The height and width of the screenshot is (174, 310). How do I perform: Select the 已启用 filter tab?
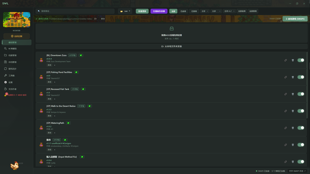pyautogui.click(x=183, y=11)
